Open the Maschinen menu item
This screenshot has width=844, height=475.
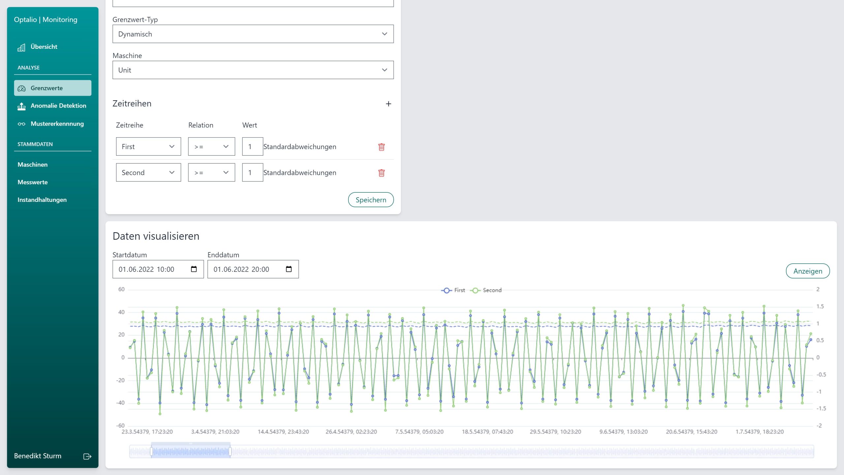[x=33, y=165]
